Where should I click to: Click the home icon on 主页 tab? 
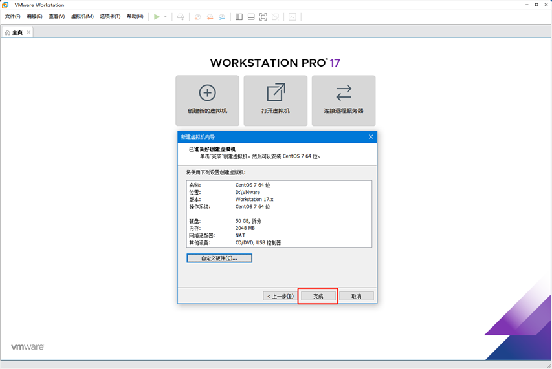click(x=7, y=32)
